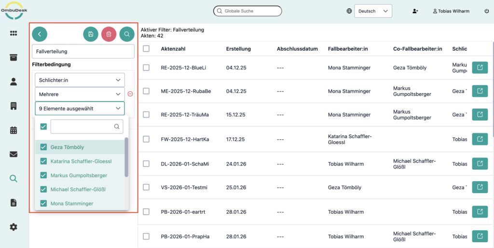Image resolution: width=494 pixels, height=248 pixels.
Task: Remove filter condition with the red minus icon
Action: 130,94
